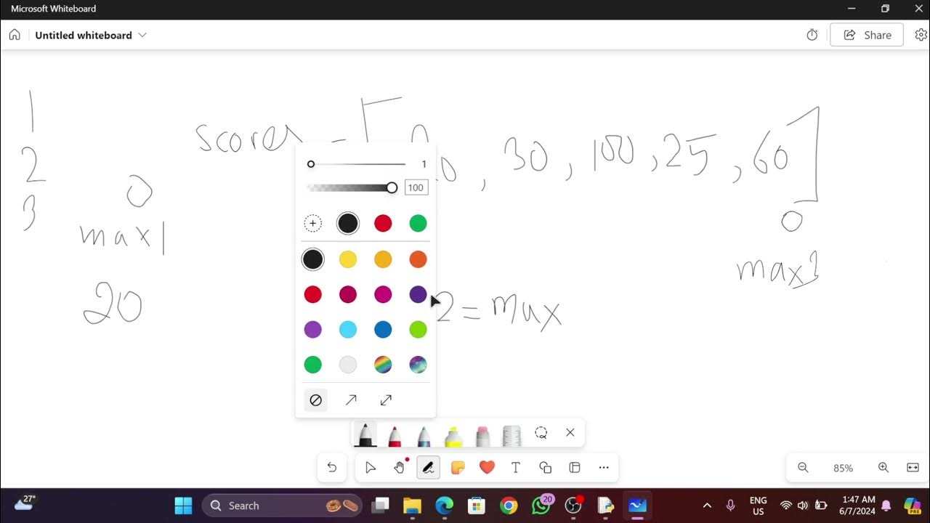Image resolution: width=930 pixels, height=523 pixels.
Task: Select the black pen tool
Action: pyautogui.click(x=365, y=434)
